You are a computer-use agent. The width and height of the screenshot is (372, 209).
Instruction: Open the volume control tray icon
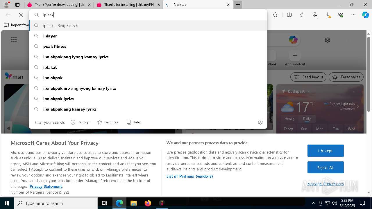[334, 203]
